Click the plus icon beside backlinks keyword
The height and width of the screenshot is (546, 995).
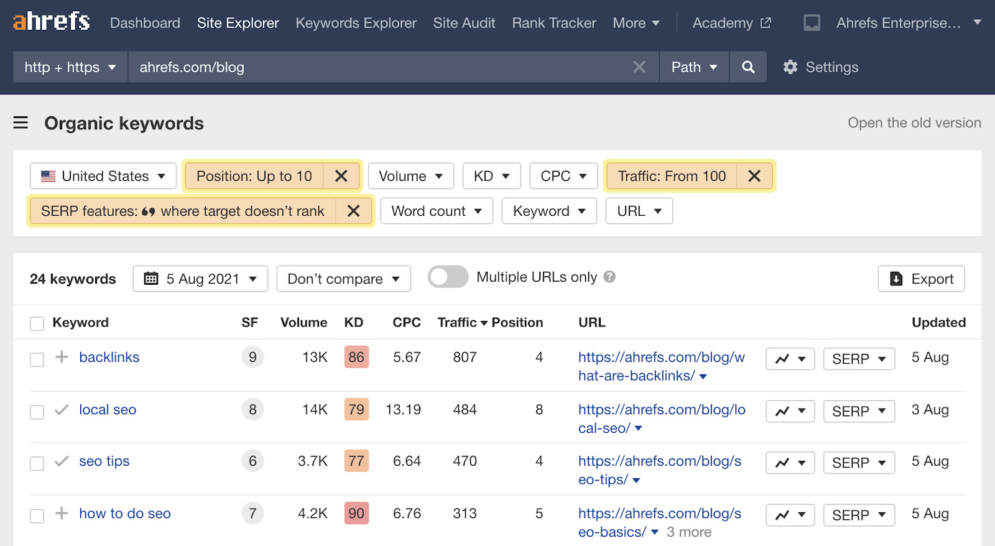tap(62, 357)
